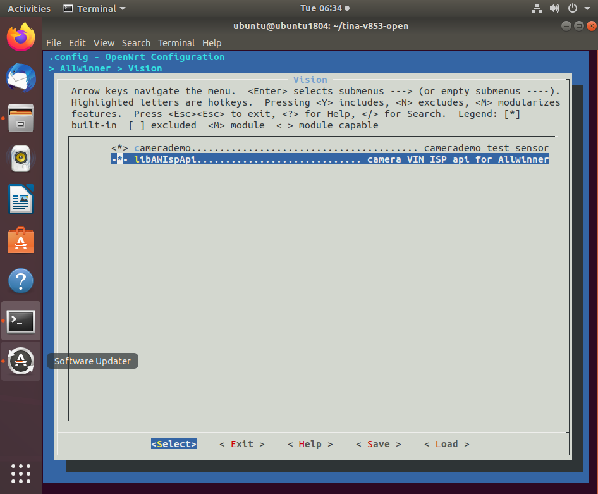Open the Files manager dock icon
The height and width of the screenshot is (494, 598).
pyautogui.click(x=21, y=118)
